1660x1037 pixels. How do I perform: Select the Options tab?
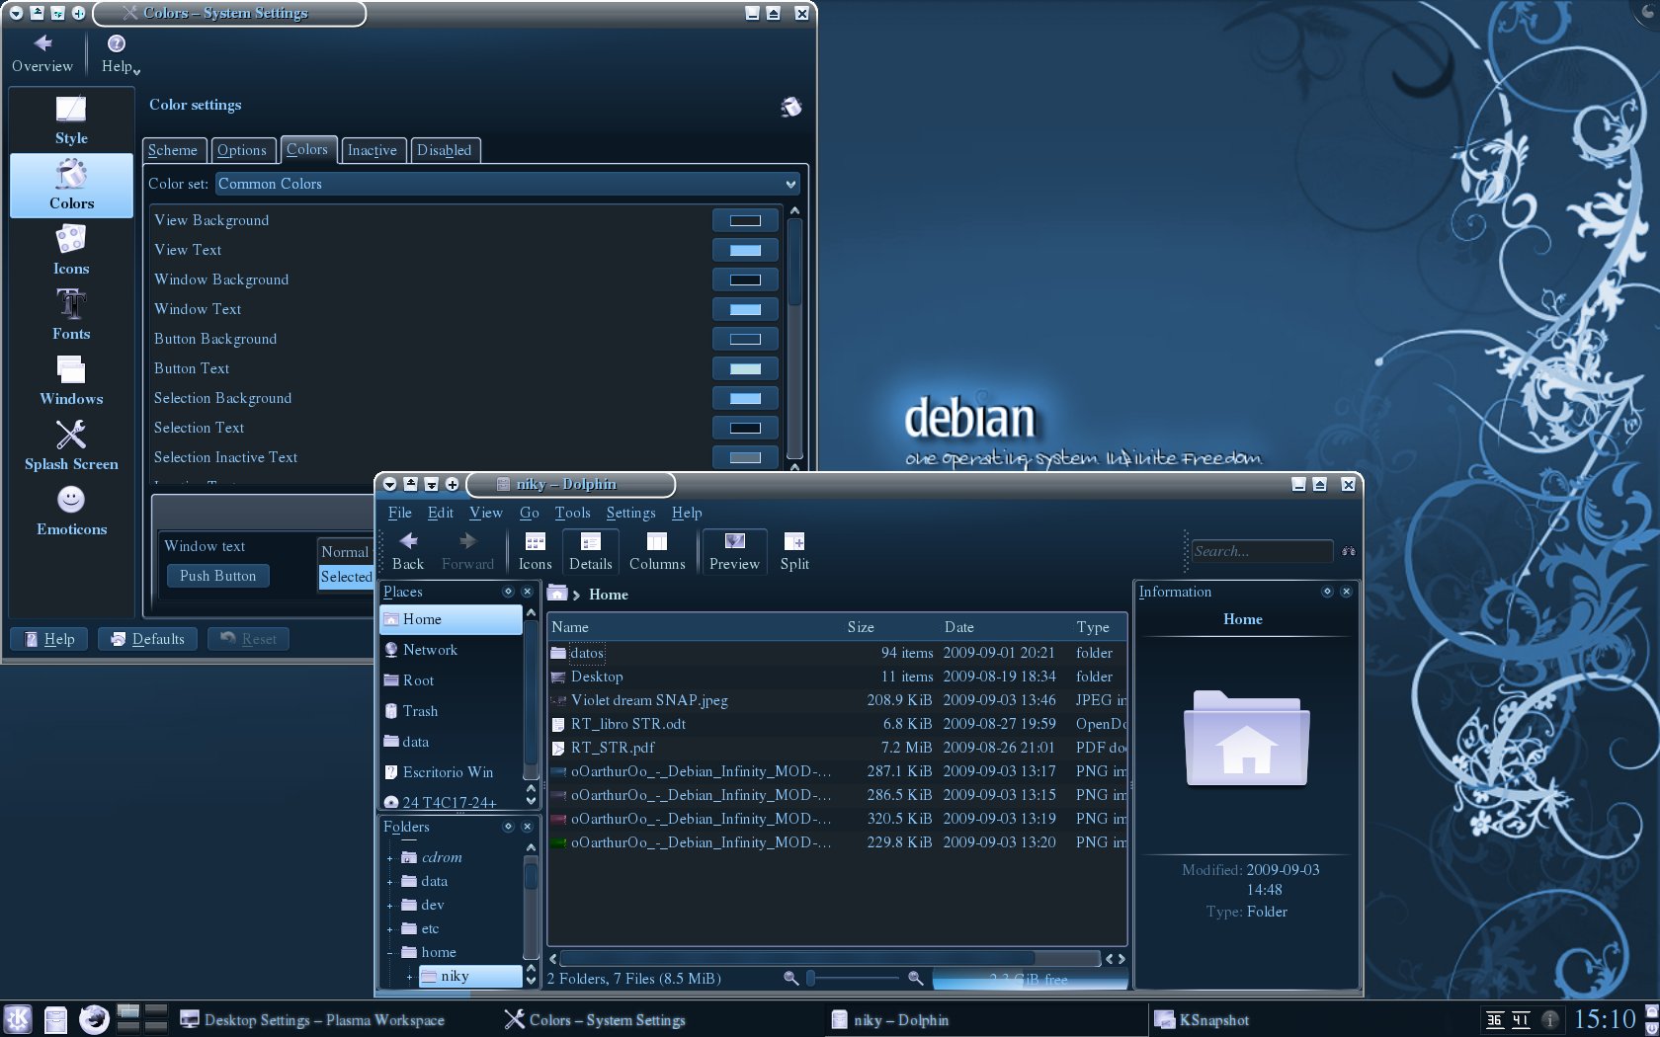(x=242, y=150)
